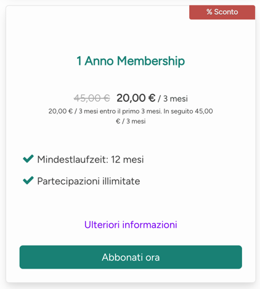Click the word Sconto in the red badge
Screen dimensions: 260x289
[226, 12]
